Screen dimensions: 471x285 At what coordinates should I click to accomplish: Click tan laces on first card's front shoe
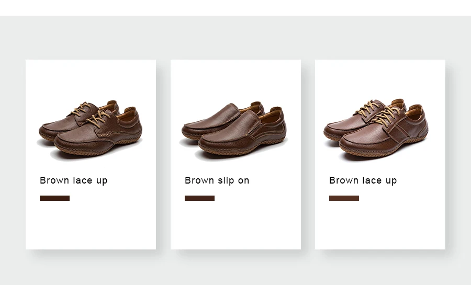[x=98, y=118]
